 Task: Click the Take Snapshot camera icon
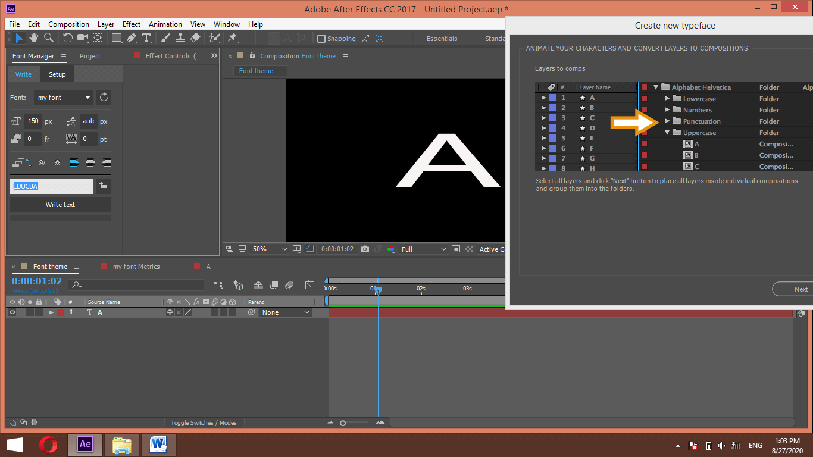365,249
